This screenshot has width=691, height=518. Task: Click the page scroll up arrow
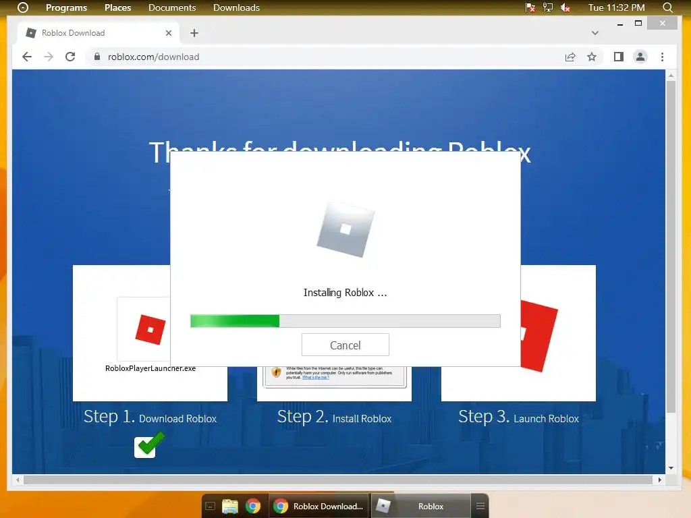point(671,76)
